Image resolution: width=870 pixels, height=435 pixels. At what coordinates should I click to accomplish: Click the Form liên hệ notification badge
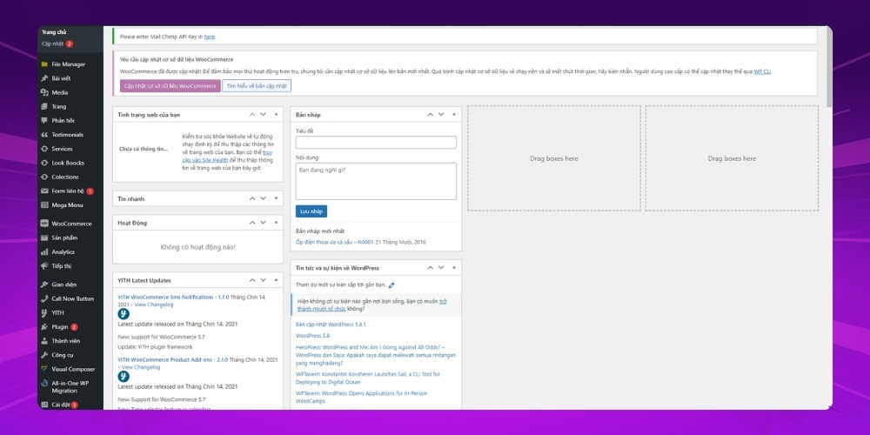point(90,191)
